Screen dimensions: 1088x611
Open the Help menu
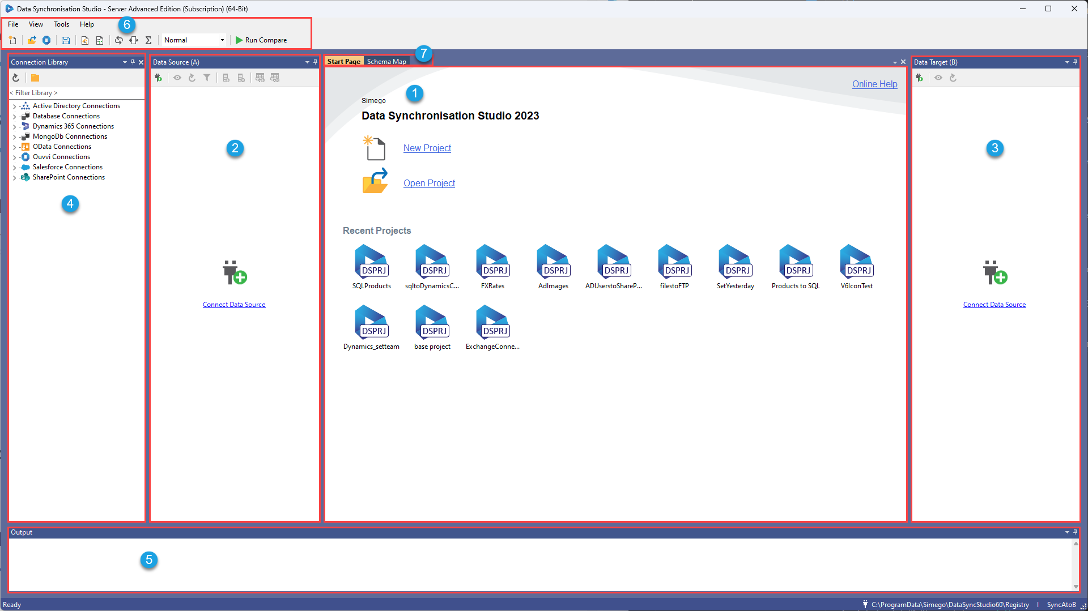(x=87, y=24)
